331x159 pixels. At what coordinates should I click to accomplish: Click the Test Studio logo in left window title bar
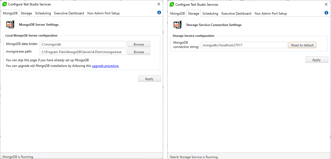(5, 4)
